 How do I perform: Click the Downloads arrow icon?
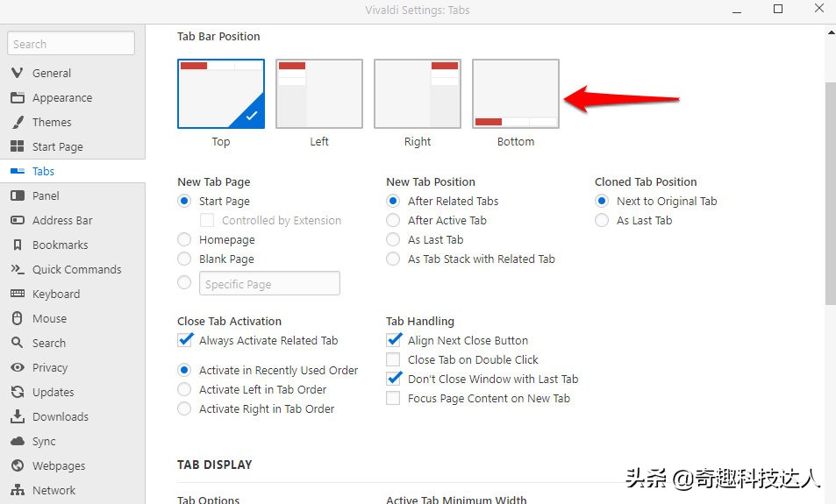(x=17, y=416)
